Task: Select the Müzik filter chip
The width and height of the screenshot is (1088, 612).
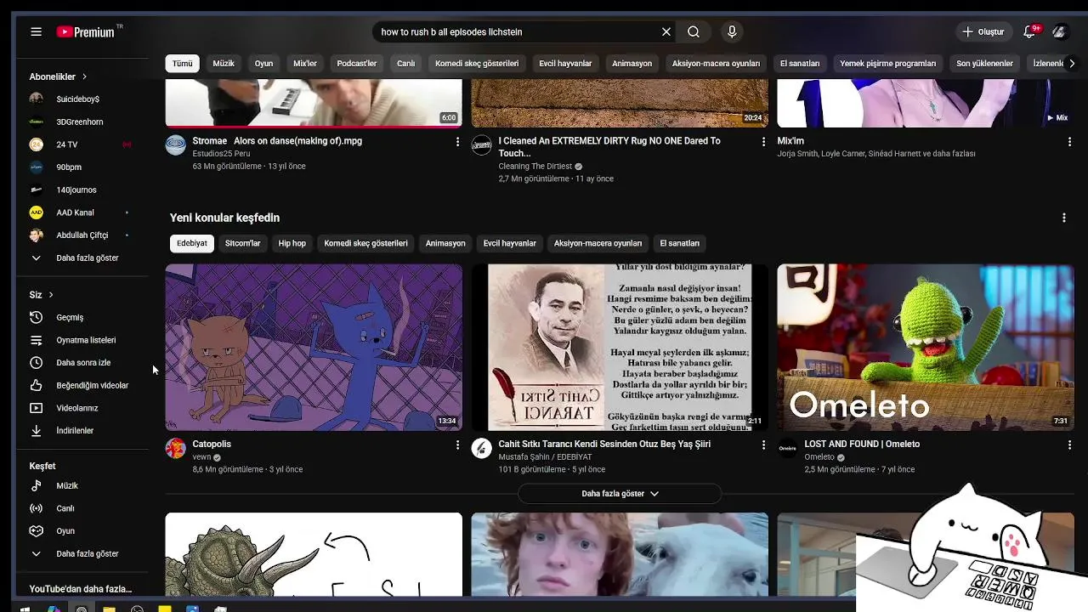Action: [x=224, y=64]
